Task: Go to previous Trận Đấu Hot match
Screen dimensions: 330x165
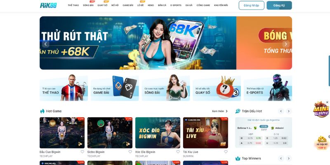Action: coord(281,111)
